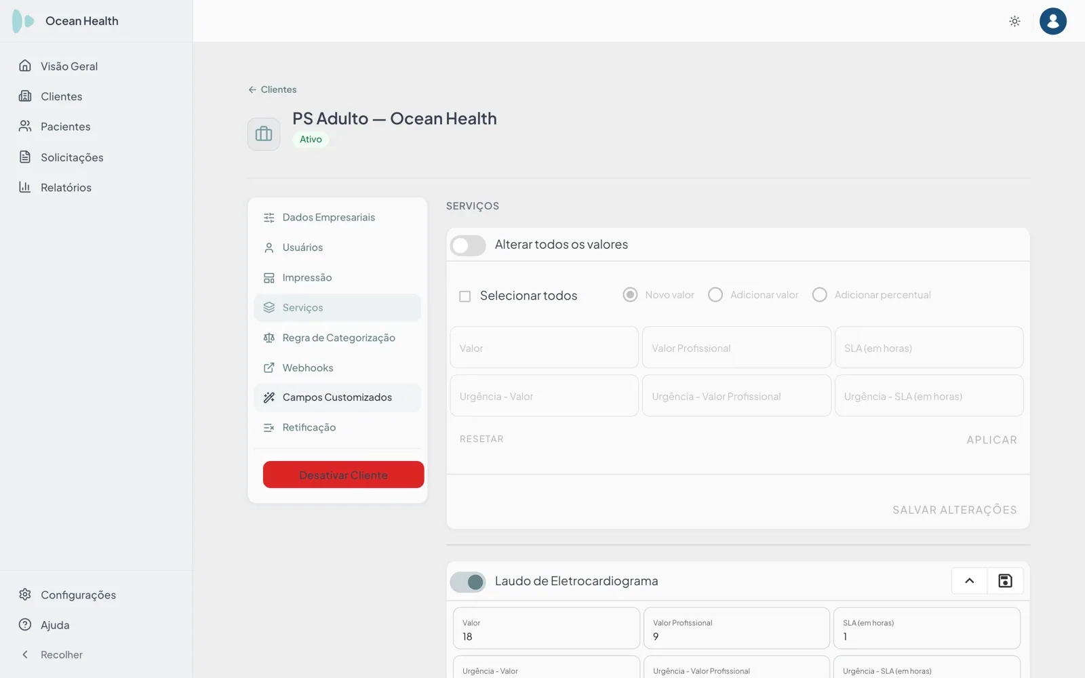Click the Regra de Categorização scales icon
Viewport: 1085px width, 678px height.
269,338
